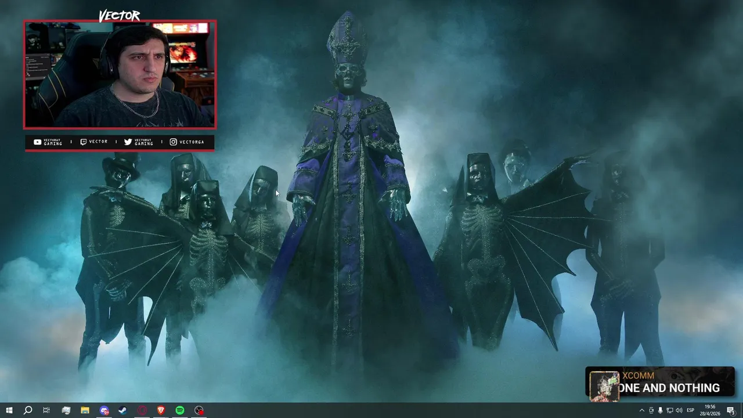Click the Instagram VECTORGA label

(x=187, y=142)
